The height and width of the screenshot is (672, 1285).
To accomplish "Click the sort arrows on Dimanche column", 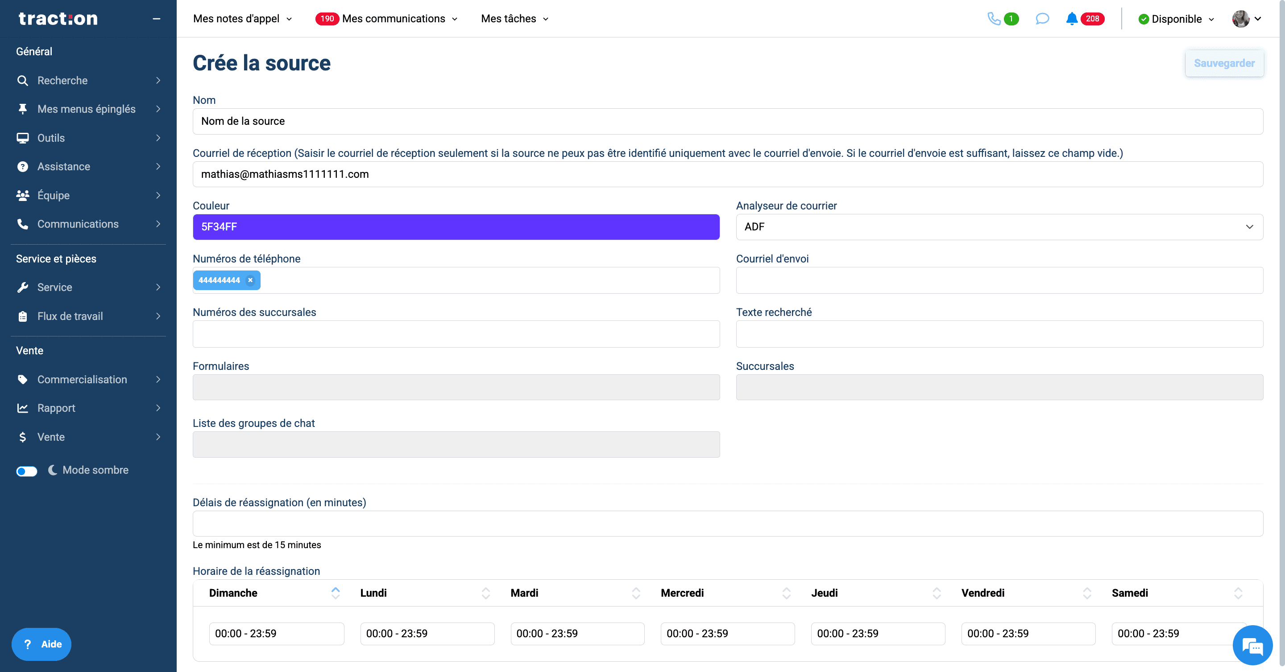I will [335, 593].
